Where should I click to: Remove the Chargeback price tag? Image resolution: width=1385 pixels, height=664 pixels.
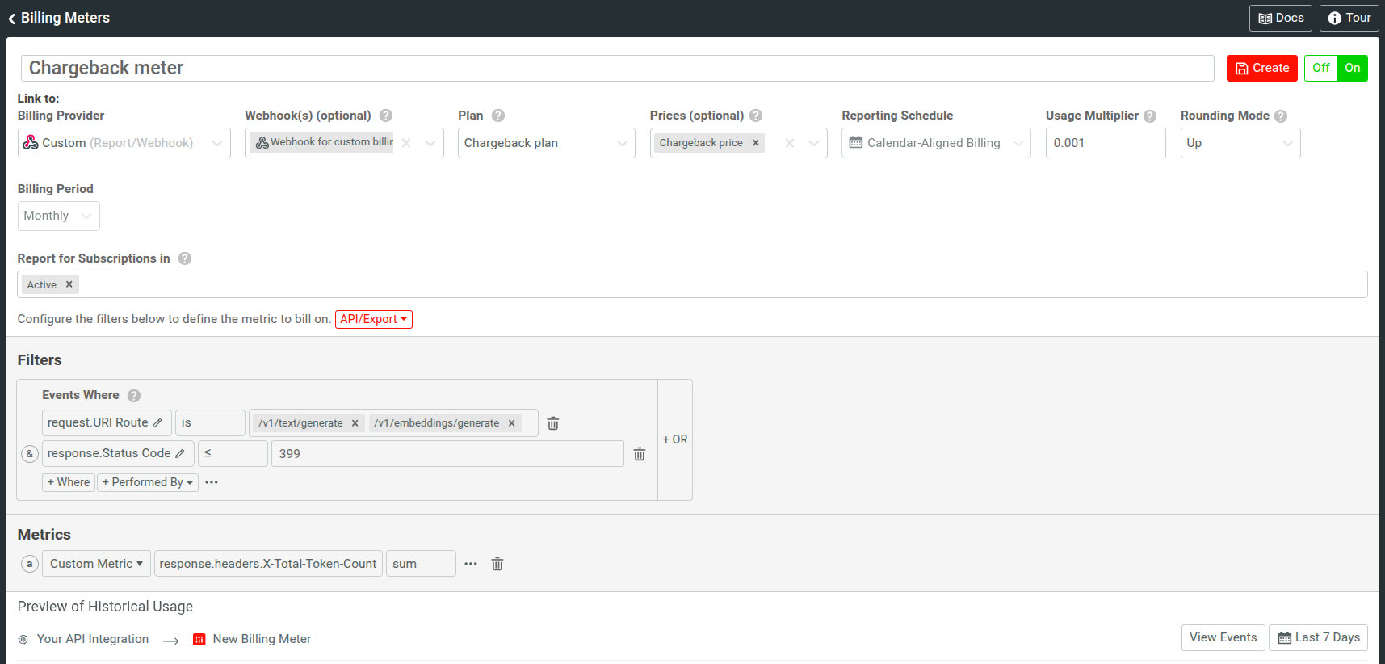756,143
